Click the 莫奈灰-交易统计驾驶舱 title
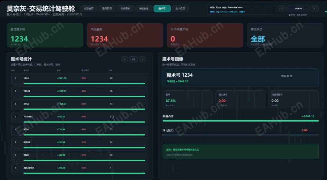The width and height of the screenshot is (327, 180). click(x=41, y=9)
